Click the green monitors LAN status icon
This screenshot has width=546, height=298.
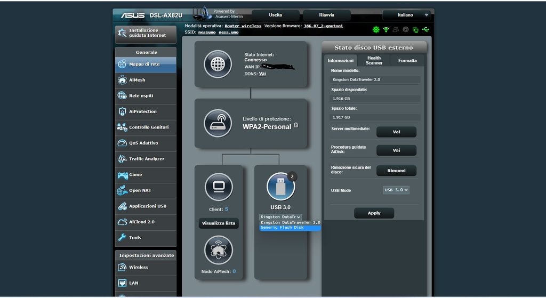point(415,30)
